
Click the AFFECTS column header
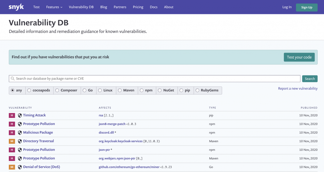(x=105, y=108)
